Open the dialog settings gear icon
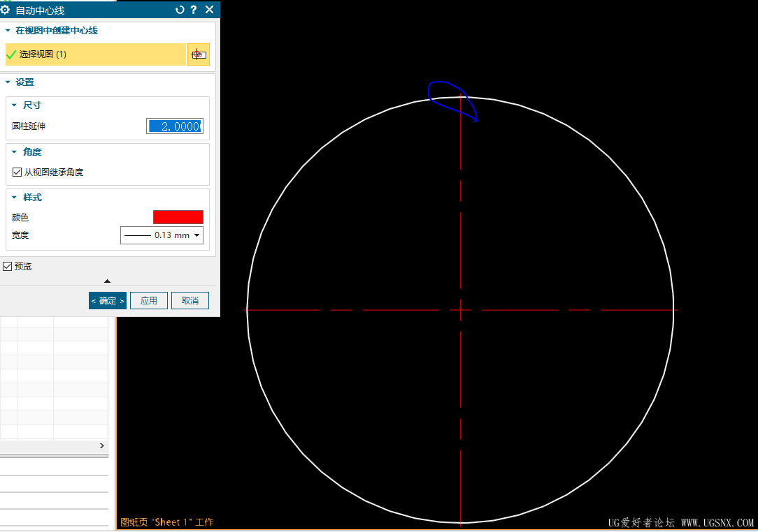758x532 pixels. (x=6, y=10)
